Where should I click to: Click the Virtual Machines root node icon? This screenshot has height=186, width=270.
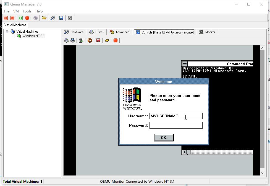[x=13, y=32]
